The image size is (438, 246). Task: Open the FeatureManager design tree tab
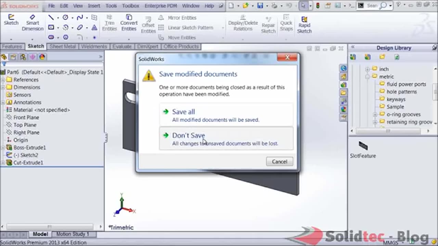4,57
